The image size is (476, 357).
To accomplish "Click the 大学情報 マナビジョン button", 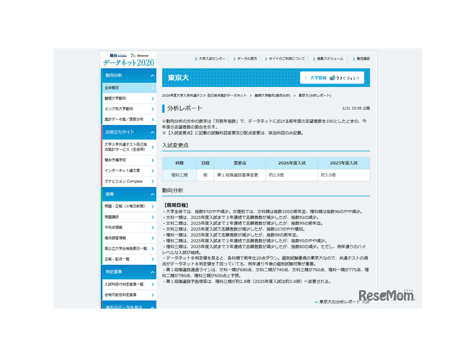I will click(x=332, y=78).
